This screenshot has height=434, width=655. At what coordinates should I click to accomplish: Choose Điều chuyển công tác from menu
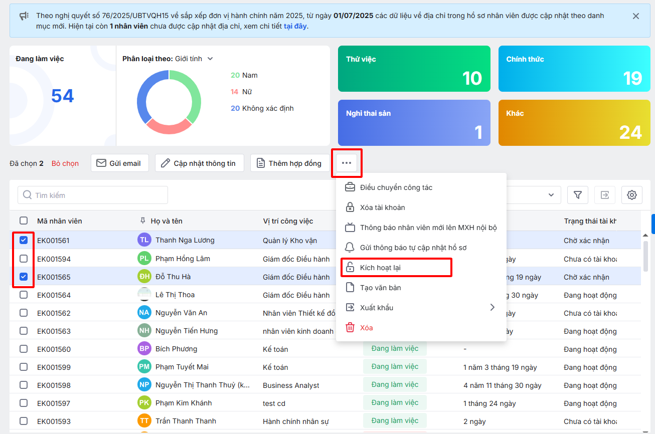(x=396, y=187)
